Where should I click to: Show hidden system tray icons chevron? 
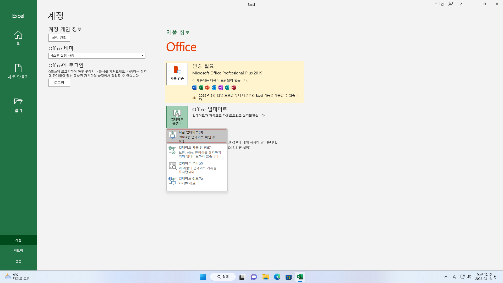pyautogui.click(x=446, y=277)
